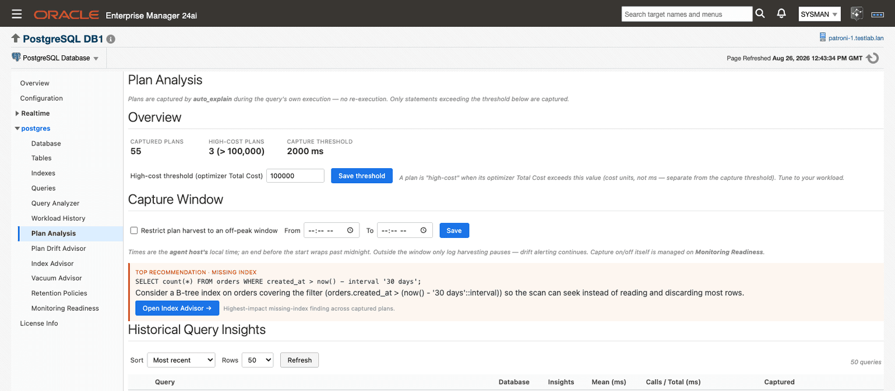895x391 pixels.
Task: Click the PostgreSQL elephant icon
Action: tap(16, 58)
